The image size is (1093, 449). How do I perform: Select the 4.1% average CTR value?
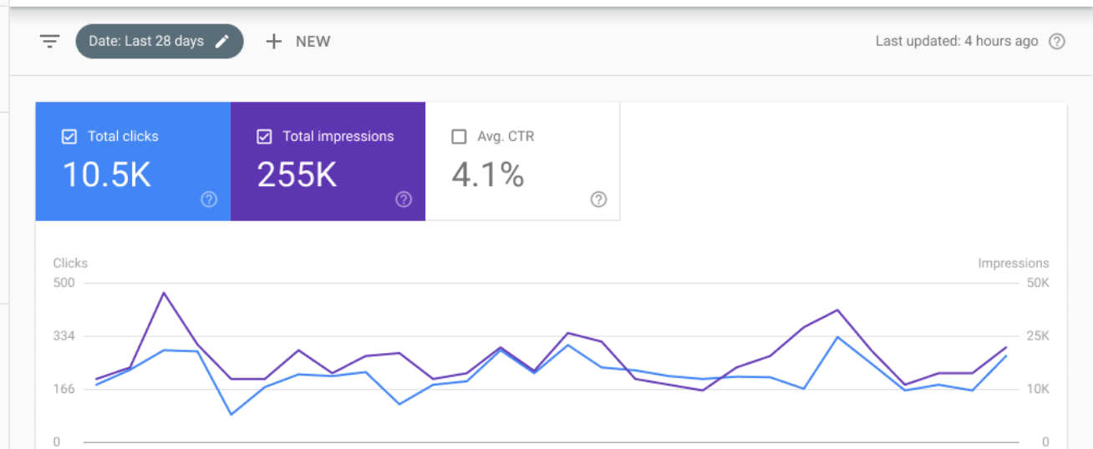tap(488, 174)
